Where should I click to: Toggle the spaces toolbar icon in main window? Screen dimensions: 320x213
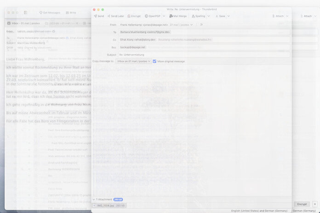(25, 13)
